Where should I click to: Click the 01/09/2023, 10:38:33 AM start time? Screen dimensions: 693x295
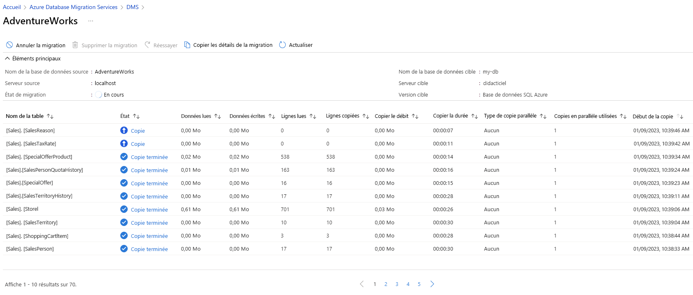[661, 249]
